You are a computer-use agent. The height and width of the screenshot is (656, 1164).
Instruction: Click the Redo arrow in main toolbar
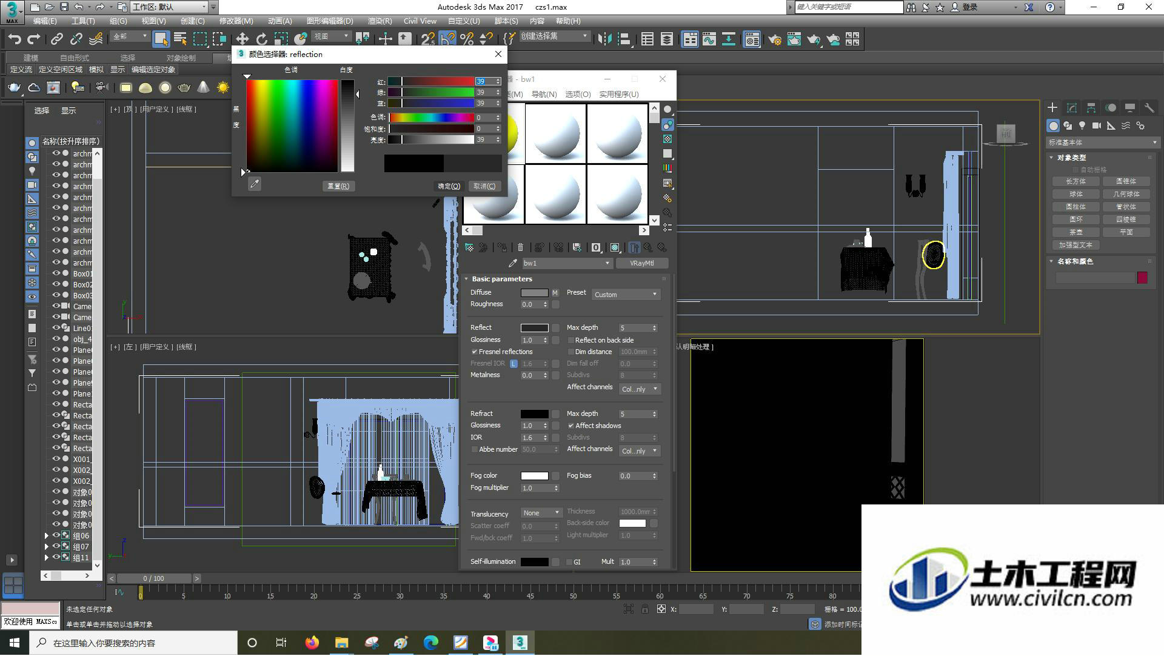34,39
